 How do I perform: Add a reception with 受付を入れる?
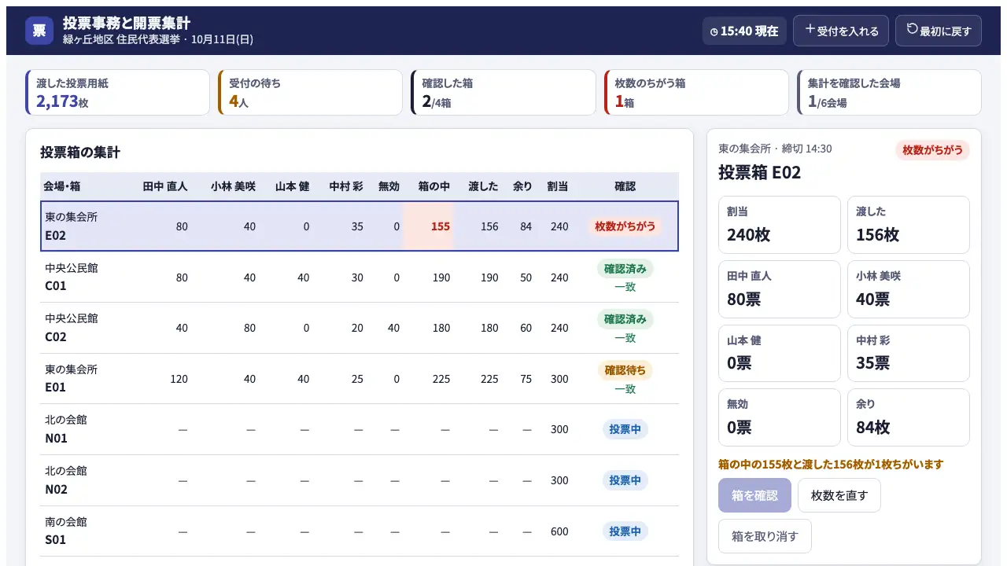pos(841,31)
